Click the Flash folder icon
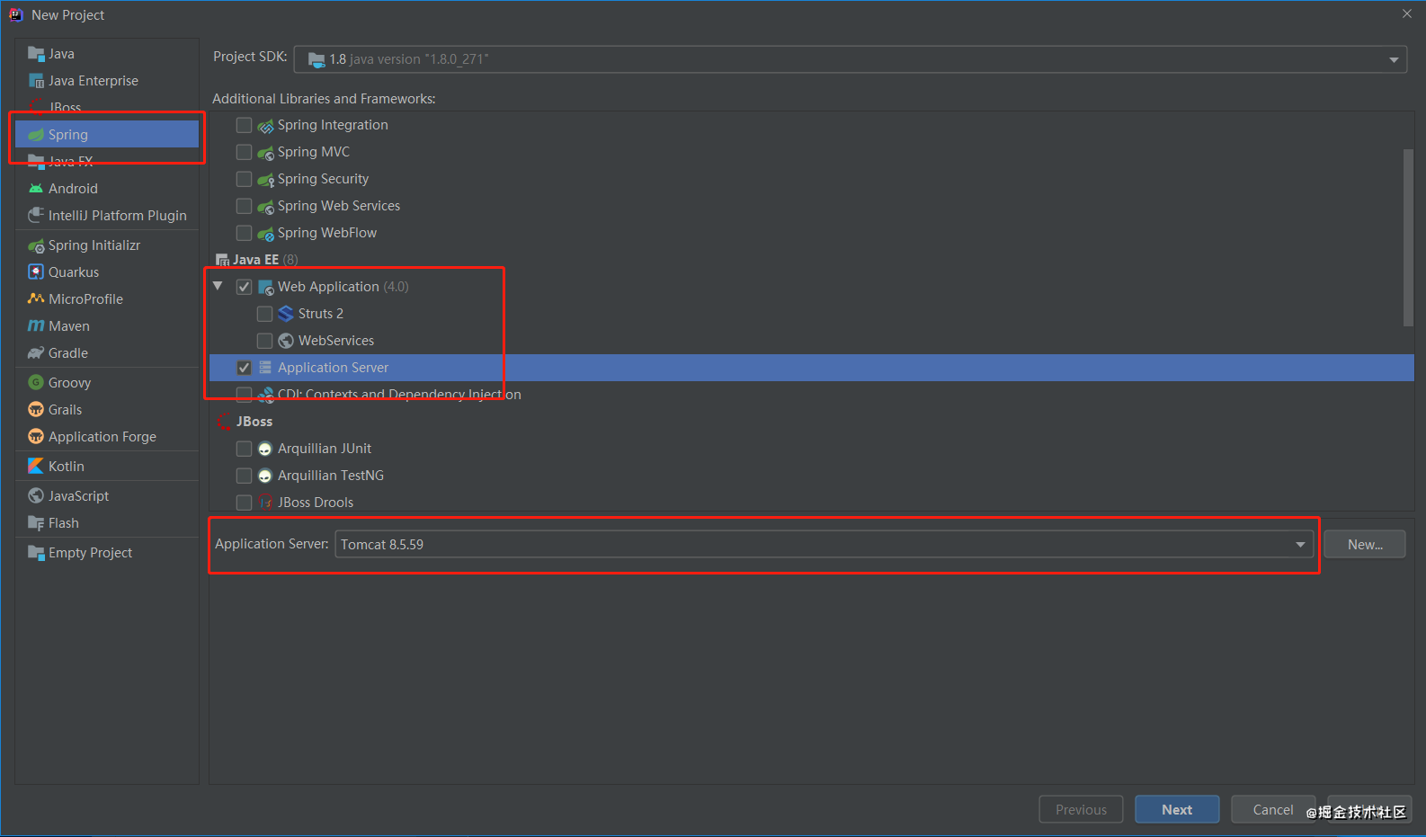This screenshot has height=837, width=1426. (36, 522)
